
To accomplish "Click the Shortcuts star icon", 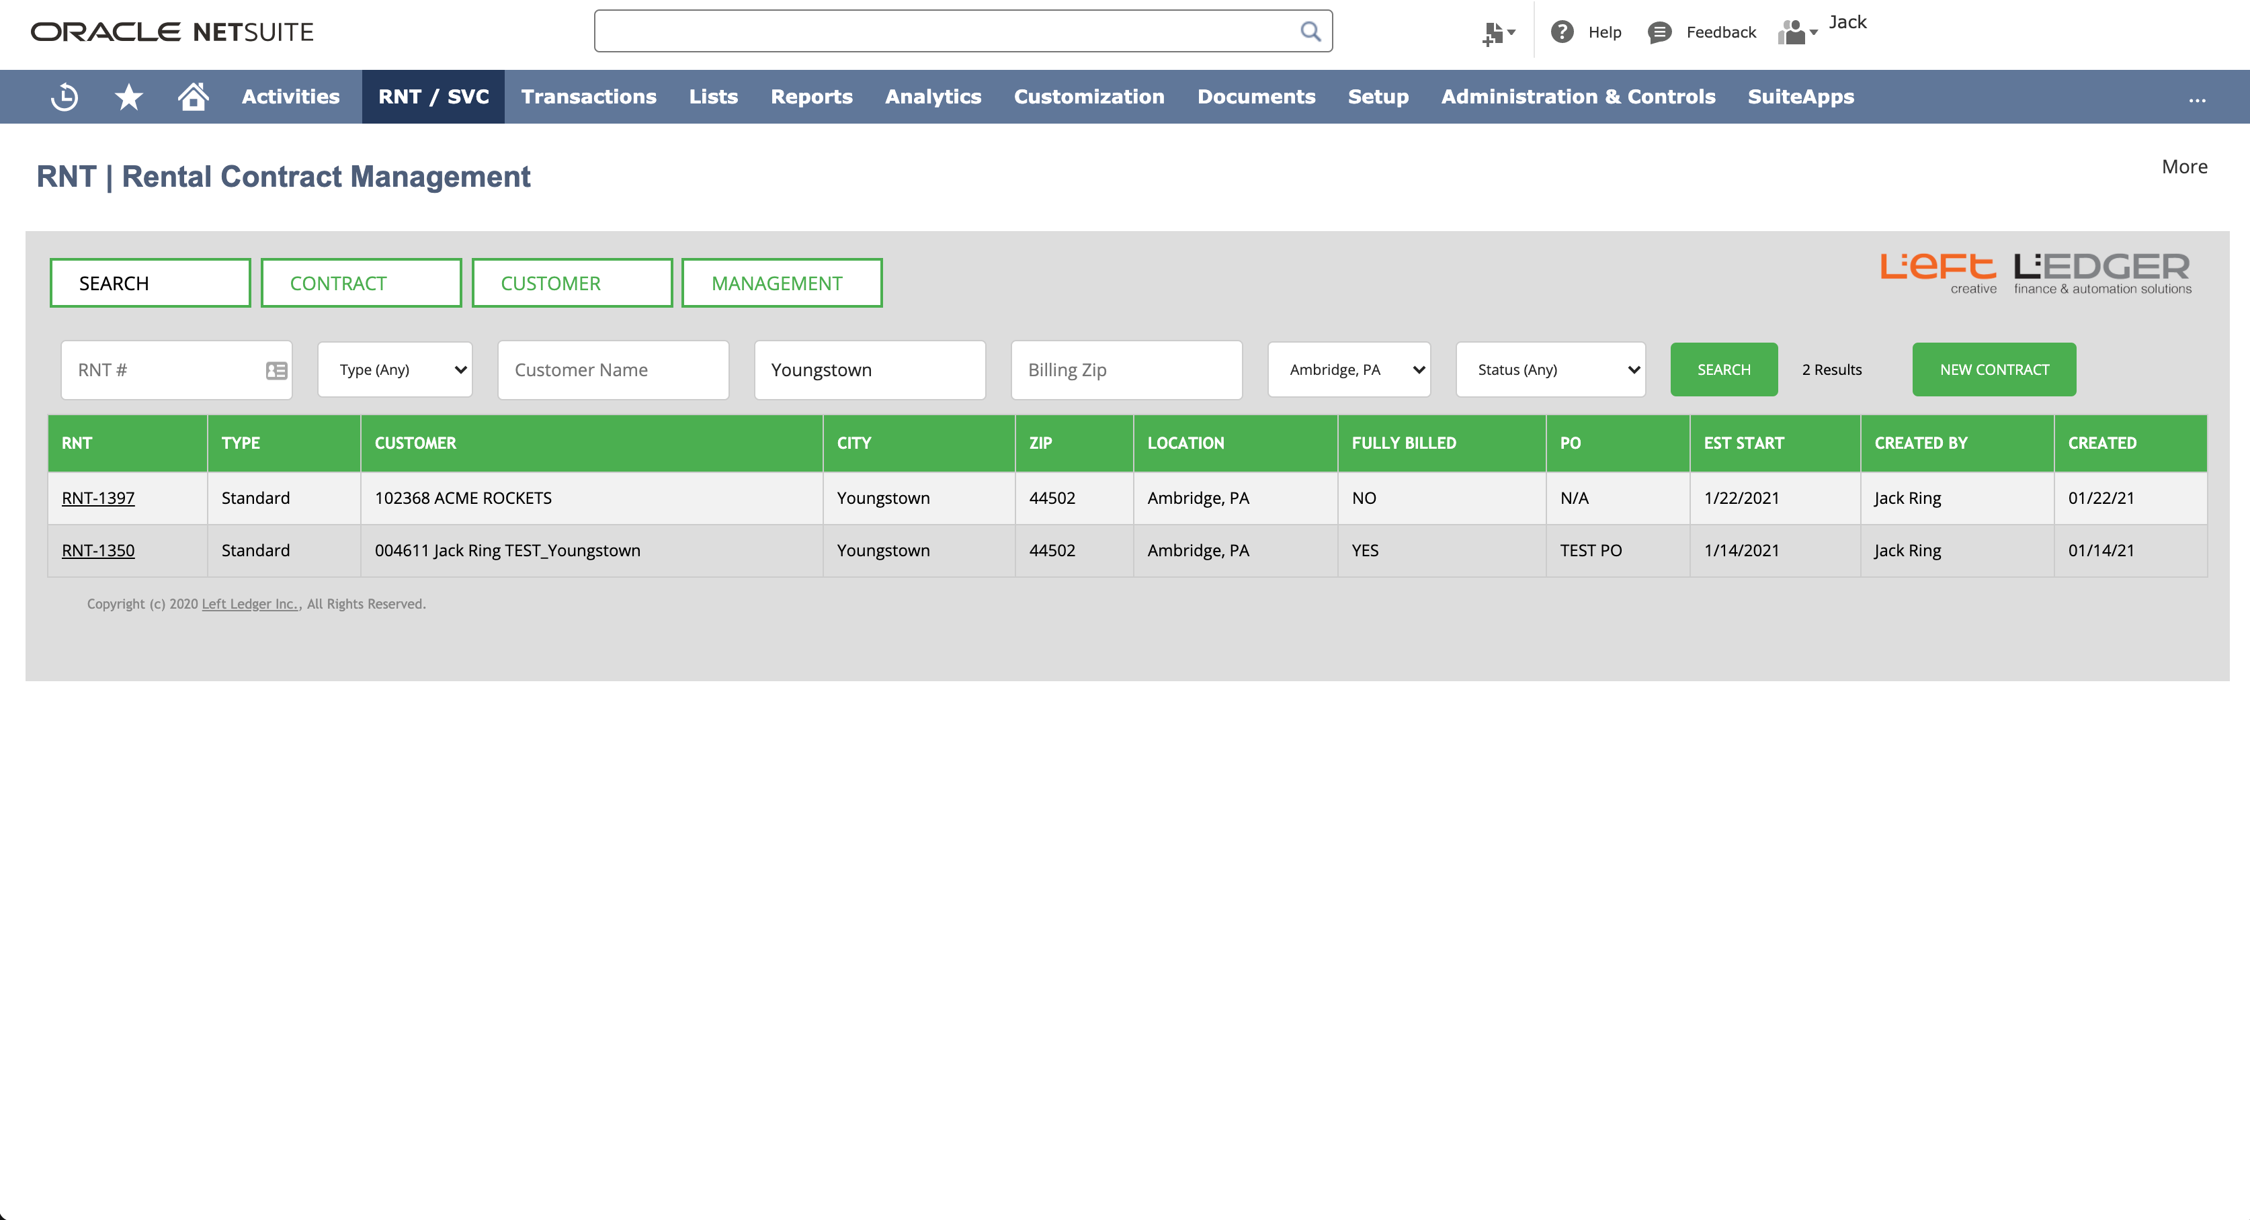I will [x=128, y=97].
